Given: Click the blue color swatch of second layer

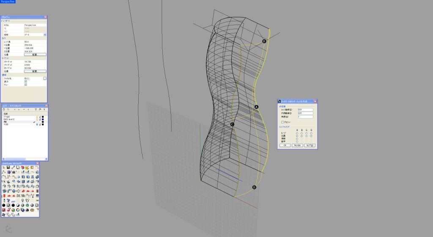Looking at the screenshot, I should (x=43, y=120).
